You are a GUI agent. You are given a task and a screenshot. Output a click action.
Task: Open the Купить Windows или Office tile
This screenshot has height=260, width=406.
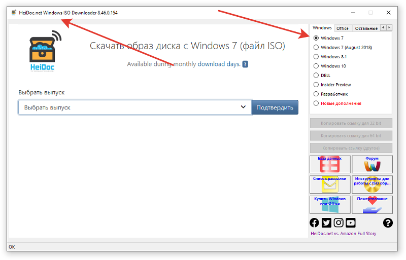[330, 205]
